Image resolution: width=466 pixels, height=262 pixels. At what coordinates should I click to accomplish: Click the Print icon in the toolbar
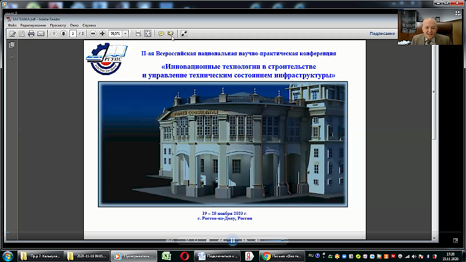tap(31, 34)
